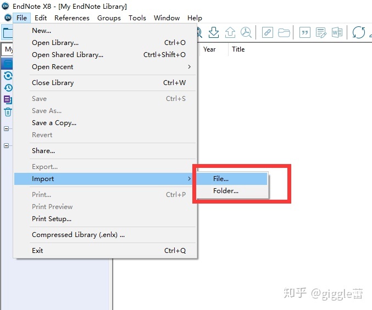Open the Help menu
Viewport: 372px width, 310px height.
[x=195, y=18]
